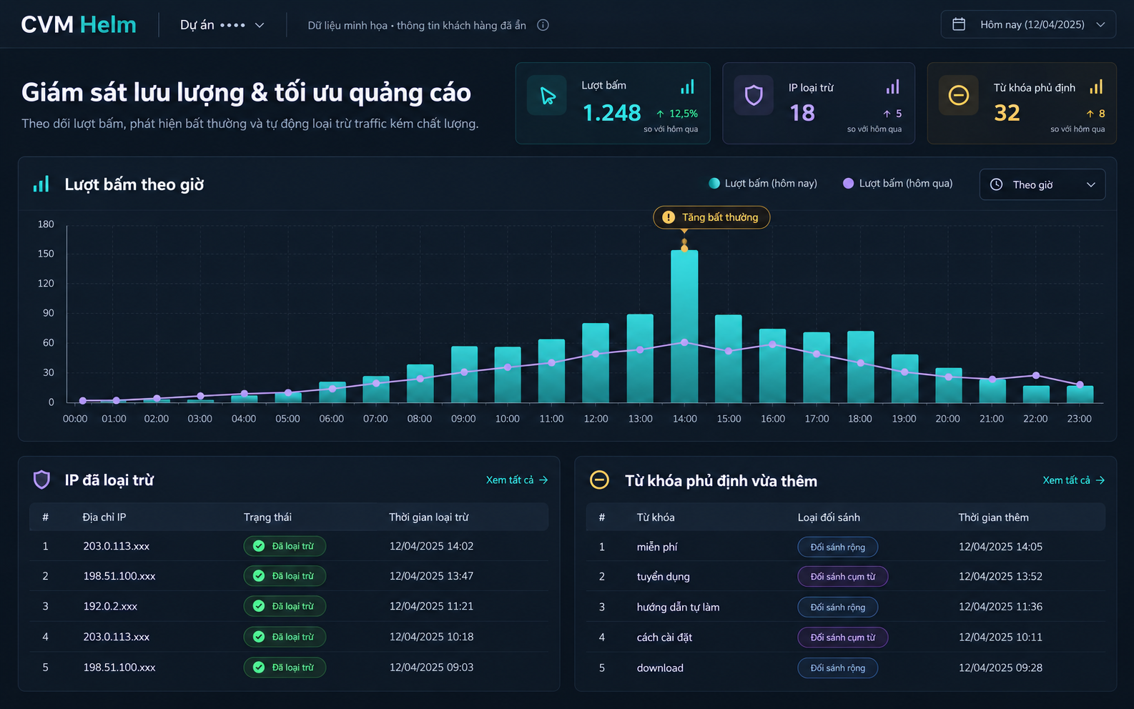
Task: Click the bar chart icon on Từ khóa phủ định card
Action: [1096, 87]
